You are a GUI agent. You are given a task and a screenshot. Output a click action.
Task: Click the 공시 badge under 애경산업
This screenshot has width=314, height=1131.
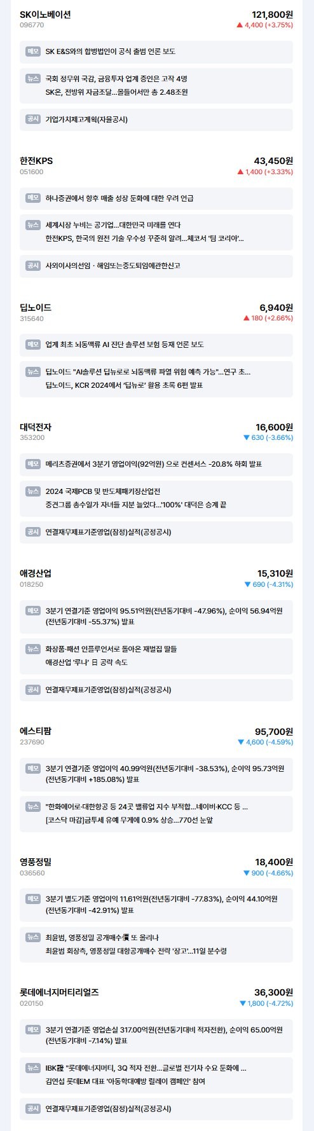(33, 689)
